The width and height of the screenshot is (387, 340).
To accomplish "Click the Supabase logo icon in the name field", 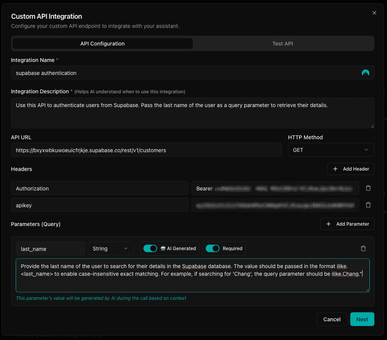I will click(x=365, y=72).
